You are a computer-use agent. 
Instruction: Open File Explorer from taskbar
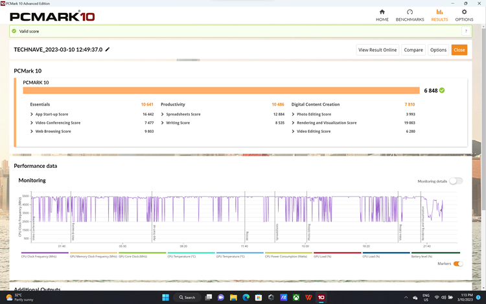click(x=233, y=298)
